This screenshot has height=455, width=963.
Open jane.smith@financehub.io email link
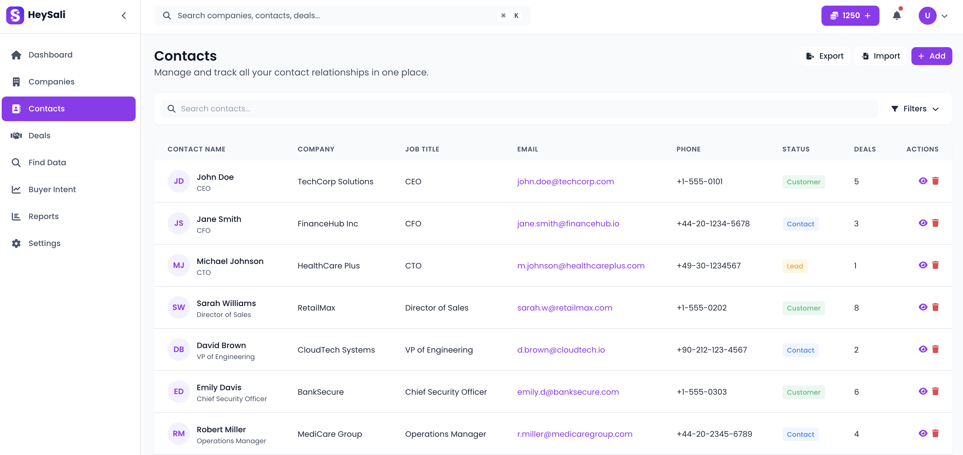pos(568,223)
